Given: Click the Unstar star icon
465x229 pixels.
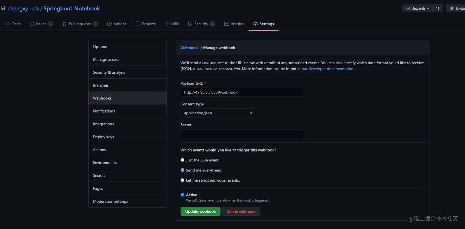Looking at the screenshot, I should pos(451,9).
